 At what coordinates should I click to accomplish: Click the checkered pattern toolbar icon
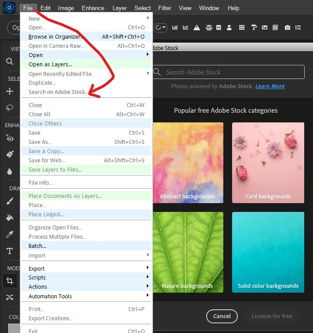point(275,27)
